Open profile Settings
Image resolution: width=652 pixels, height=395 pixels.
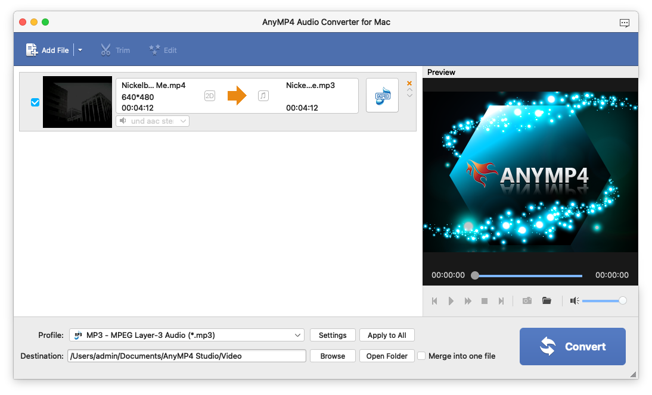(x=333, y=336)
